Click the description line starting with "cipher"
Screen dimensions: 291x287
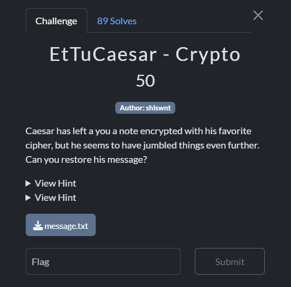142,145
